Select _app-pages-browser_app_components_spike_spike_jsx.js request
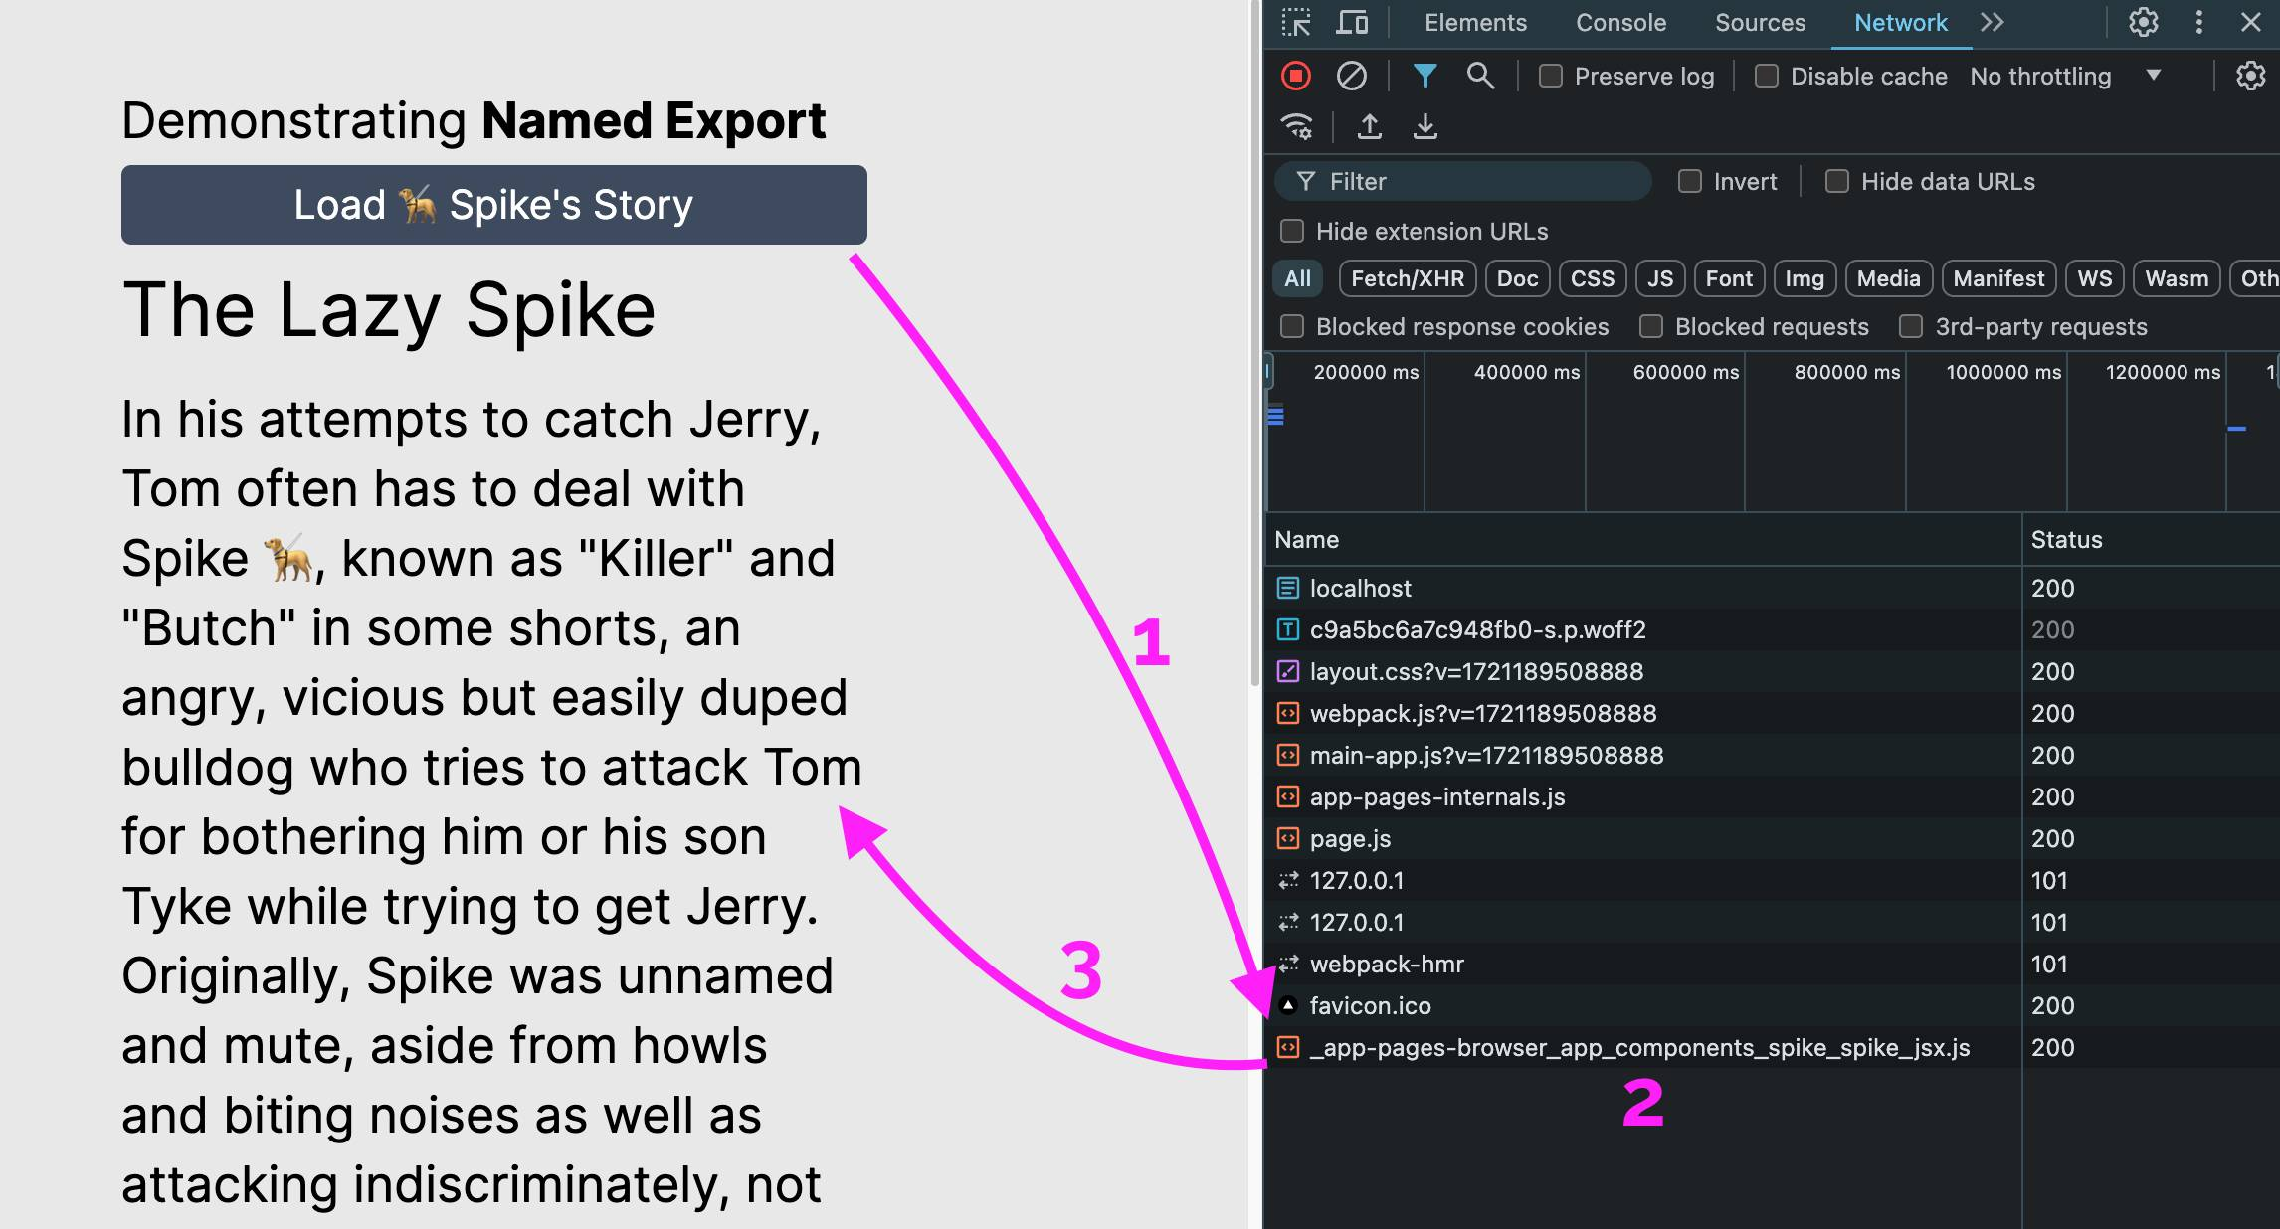The width and height of the screenshot is (2280, 1229). pos(1639,1047)
